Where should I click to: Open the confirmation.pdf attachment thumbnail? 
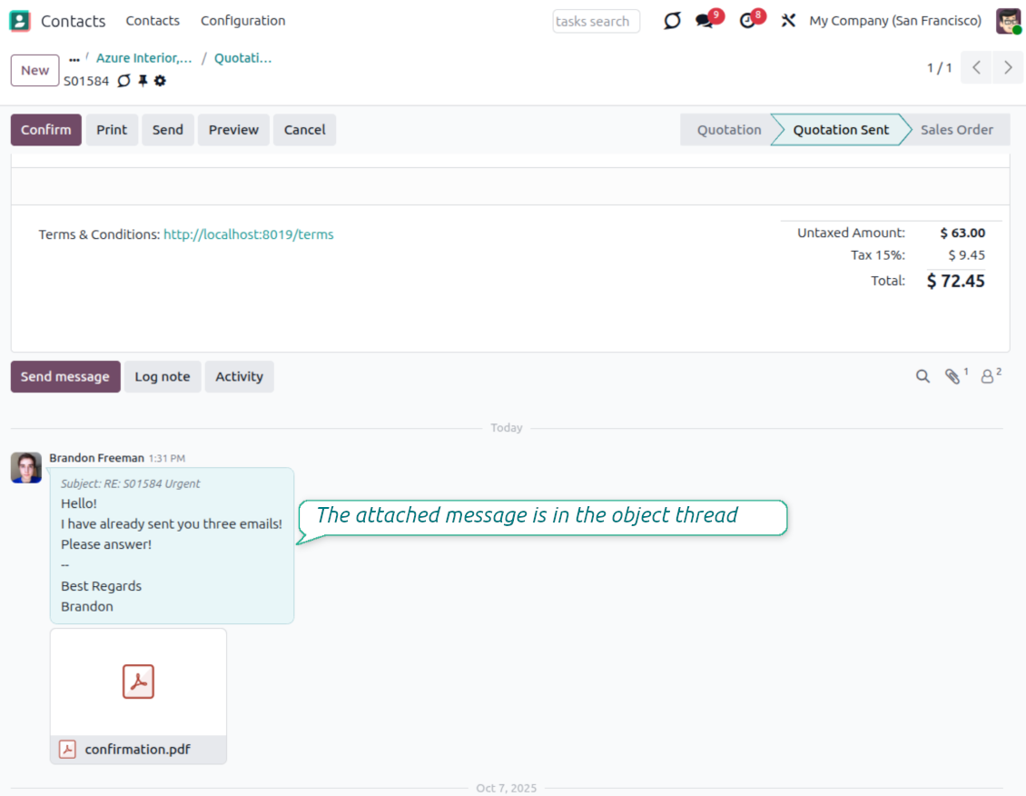[x=138, y=682]
